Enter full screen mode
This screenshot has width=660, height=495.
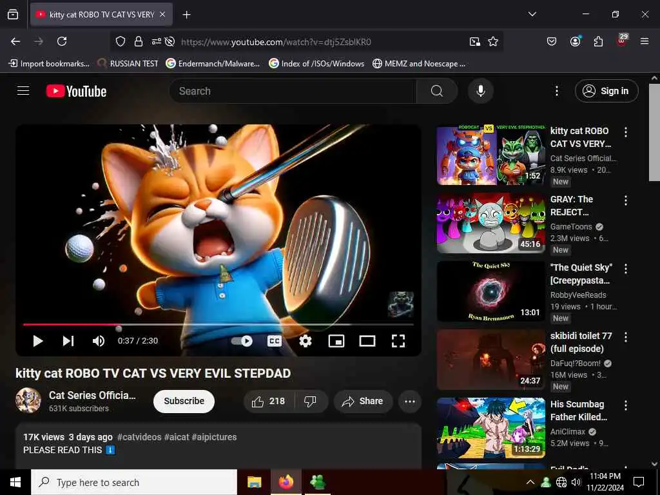click(x=398, y=341)
